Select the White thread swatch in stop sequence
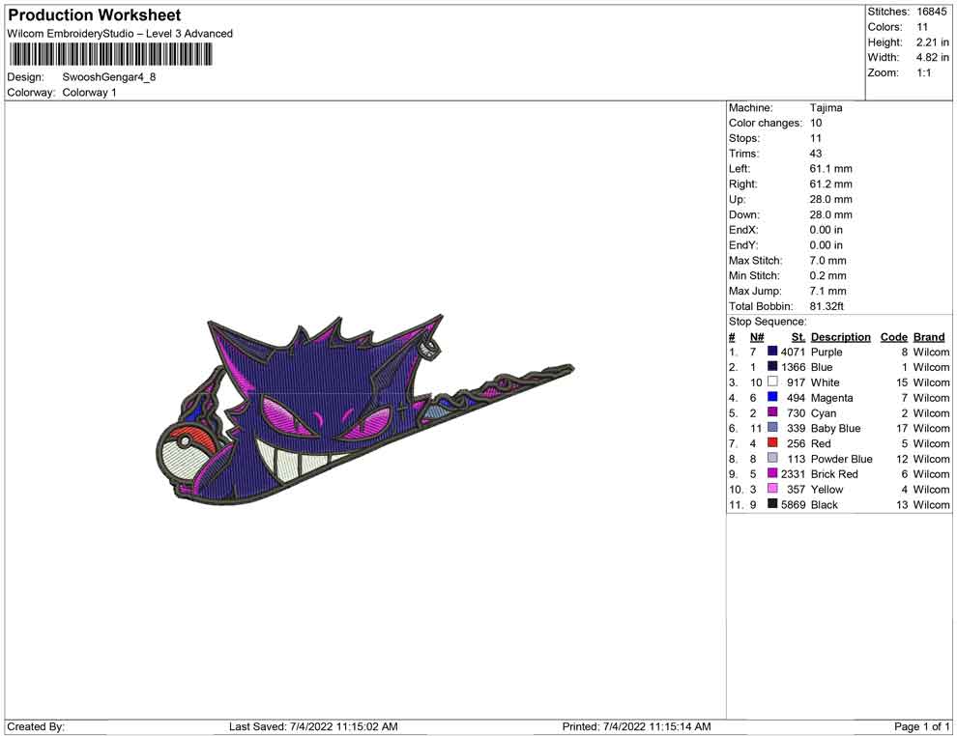 [772, 382]
